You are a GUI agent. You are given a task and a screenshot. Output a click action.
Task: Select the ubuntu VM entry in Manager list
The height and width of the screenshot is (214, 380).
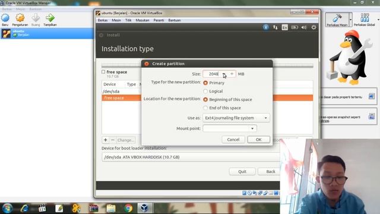tap(47, 33)
